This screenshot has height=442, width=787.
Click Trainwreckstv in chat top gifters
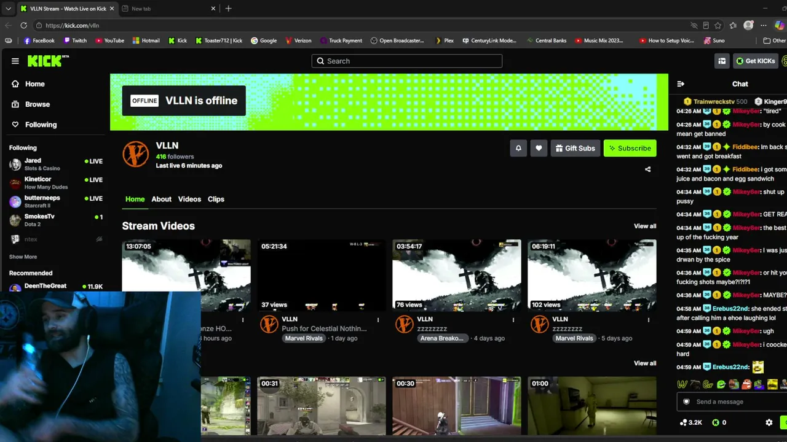tap(713, 101)
